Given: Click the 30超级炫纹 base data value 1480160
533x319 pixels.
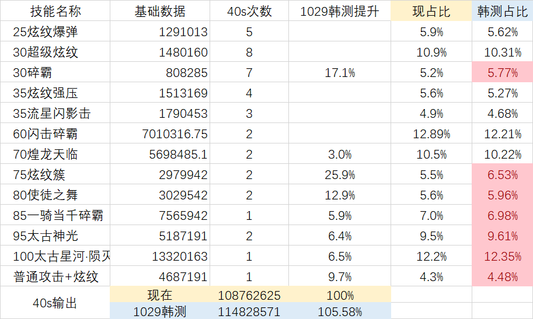Looking at the screenshot, I should (183, 52).
